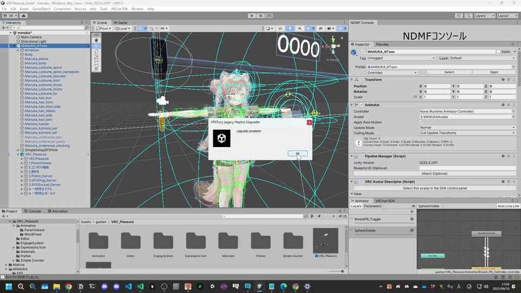The width and height of the screenshot is (521, 293).
Task: Open the Tag Untagged dropdown
Action: [401, 58]
